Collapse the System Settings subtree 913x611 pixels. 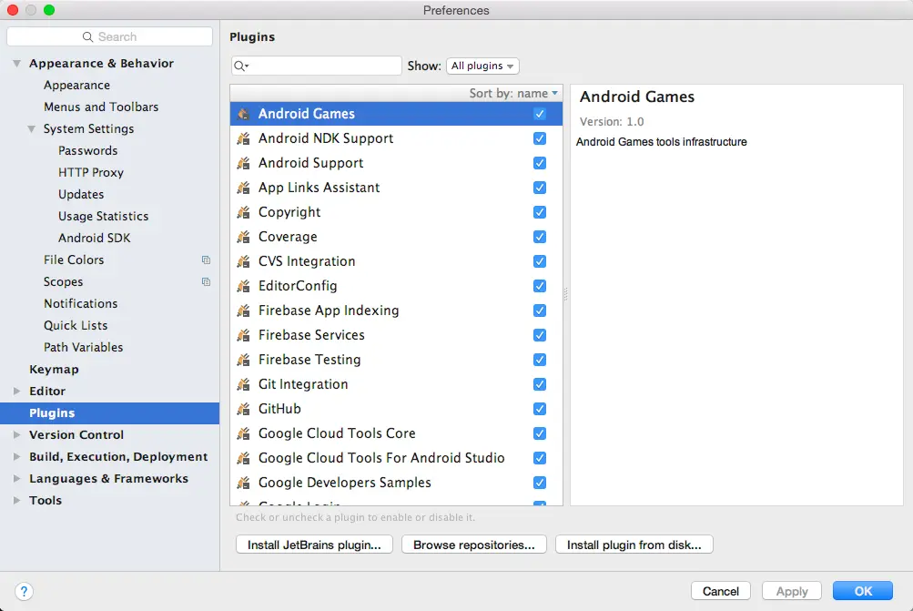[32, 128]
